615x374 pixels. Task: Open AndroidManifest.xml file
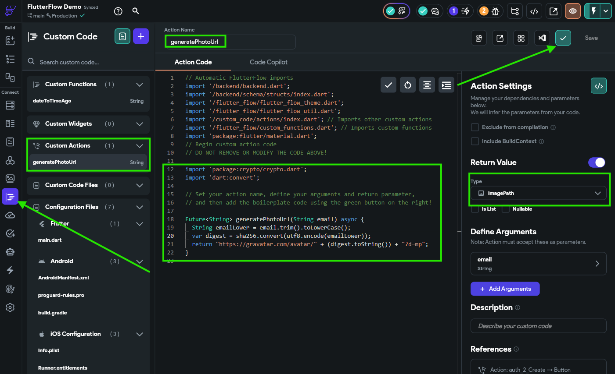point(64,278)
